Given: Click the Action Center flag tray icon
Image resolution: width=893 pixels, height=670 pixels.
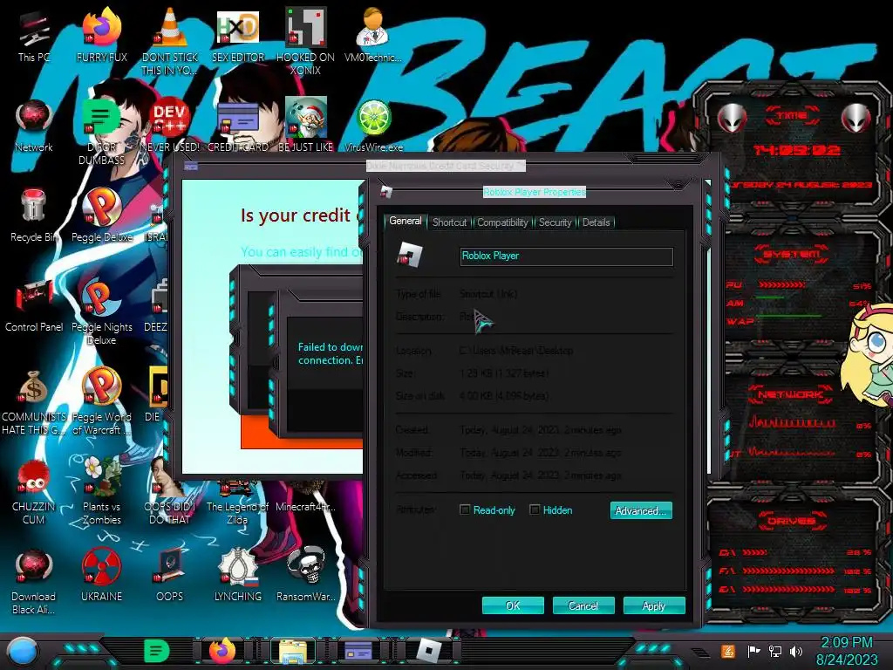Looking at the screenshot, I should coord(753,651).
